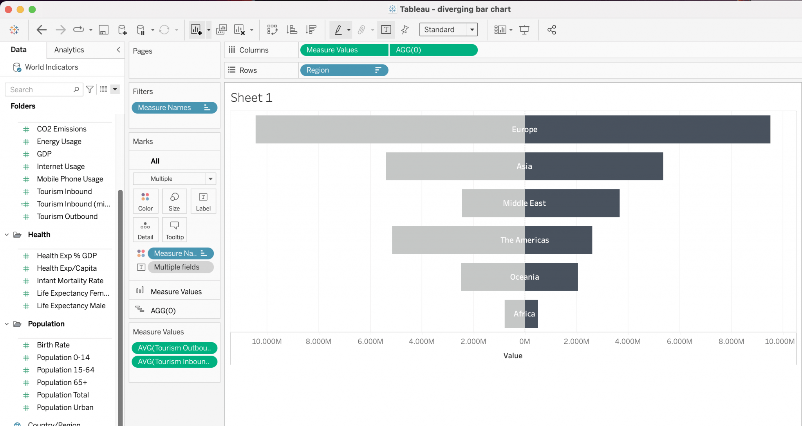Switch to the Data tab
This screenshot has height=426, width=802.
point(18,50)
